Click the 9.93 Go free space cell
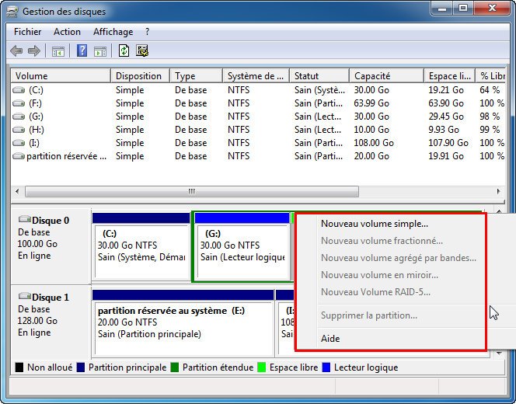The width and height of the screenshot is (516, 404). (x=444, y=130)
